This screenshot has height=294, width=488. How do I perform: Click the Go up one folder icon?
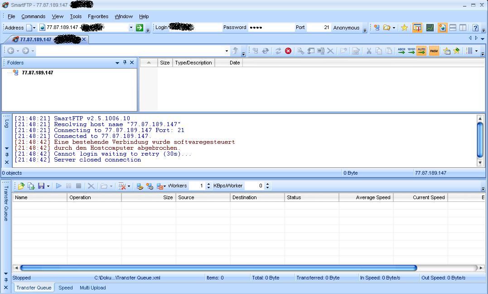235,51
